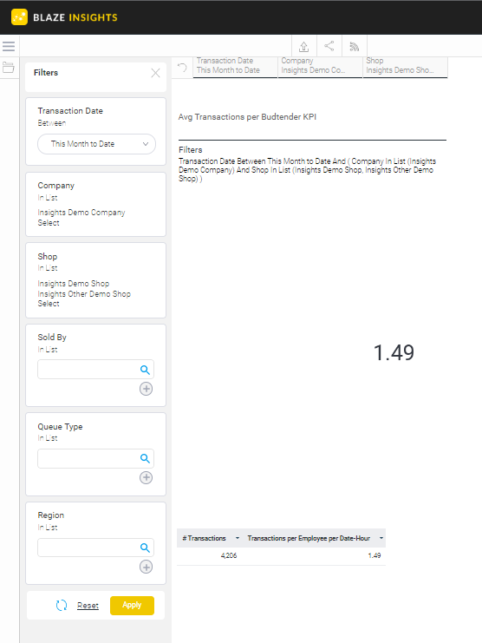Open the This Month to Date dropdown
Screen dimensions: 482x643
(x=96, y=144)
